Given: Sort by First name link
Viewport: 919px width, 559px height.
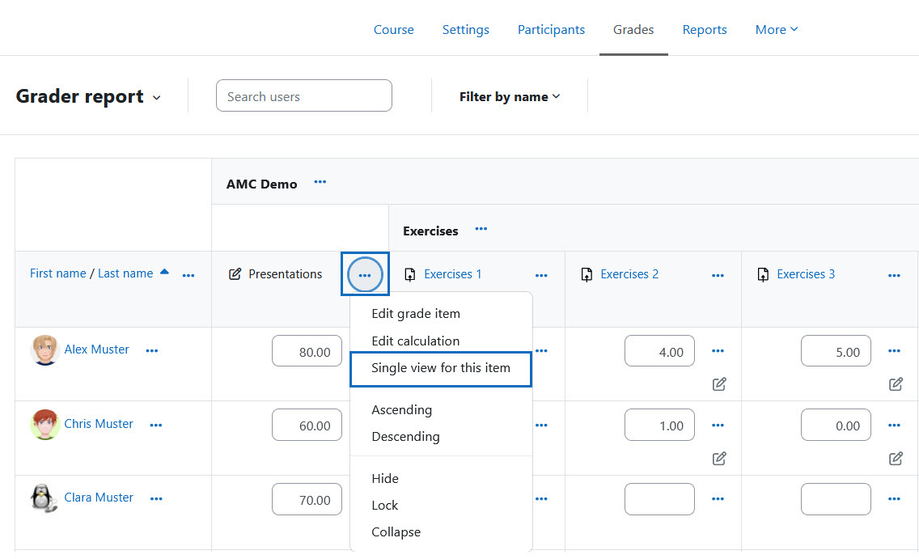Looking at the screenshot, I should 58,273.
